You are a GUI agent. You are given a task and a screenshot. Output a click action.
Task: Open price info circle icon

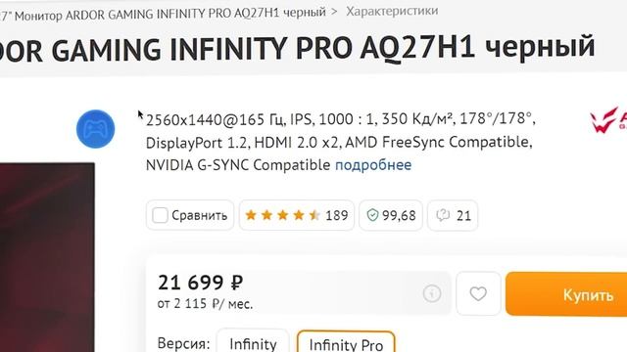[x=432, y=293]
